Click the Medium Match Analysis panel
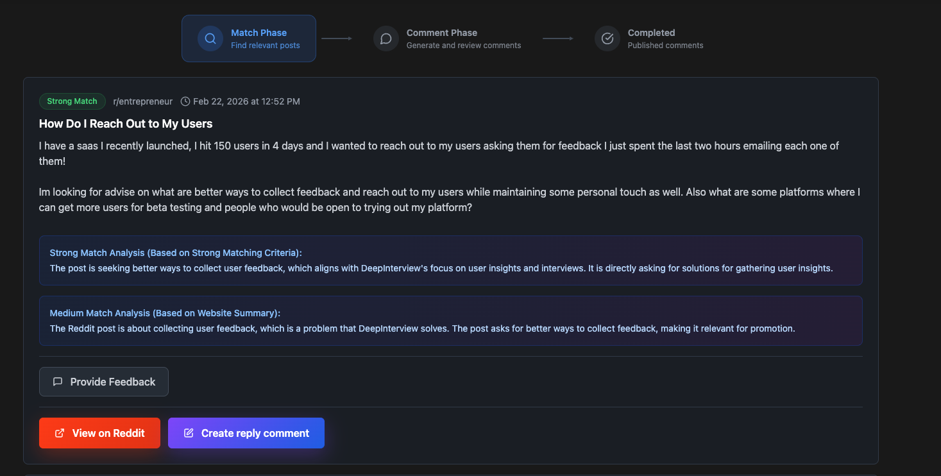This screenshot has width=941, height=476. tap(450, 321)
